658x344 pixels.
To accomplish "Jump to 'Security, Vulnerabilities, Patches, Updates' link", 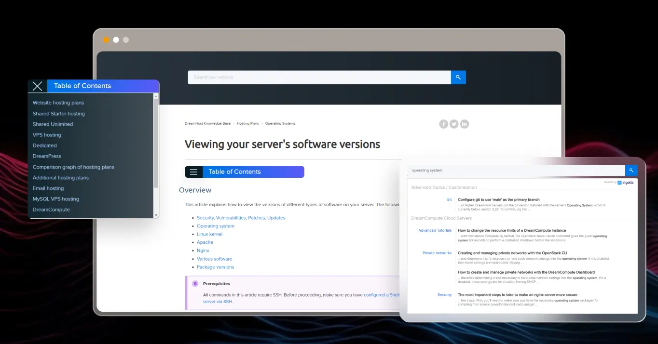I will (241, 218).
